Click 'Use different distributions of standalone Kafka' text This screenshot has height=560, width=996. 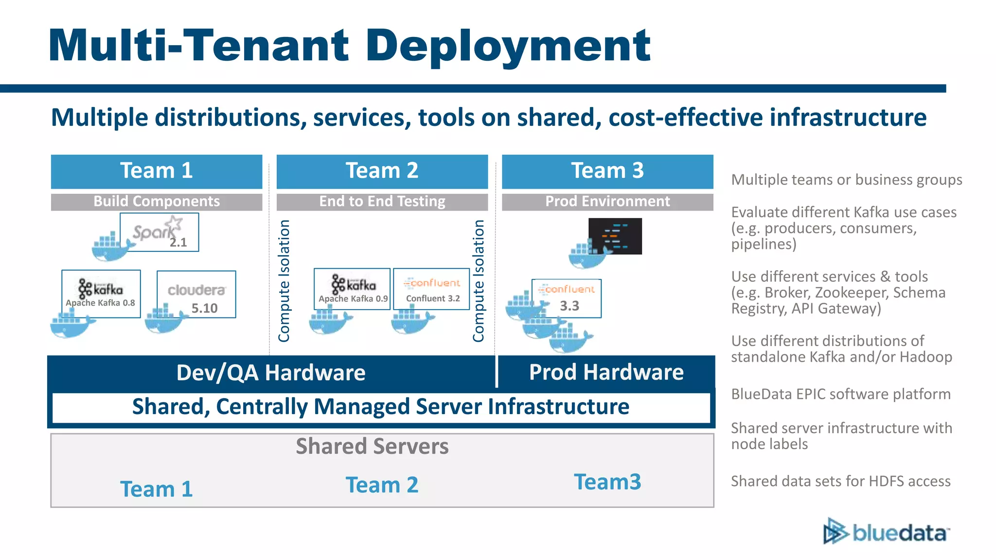click(841, 349)
